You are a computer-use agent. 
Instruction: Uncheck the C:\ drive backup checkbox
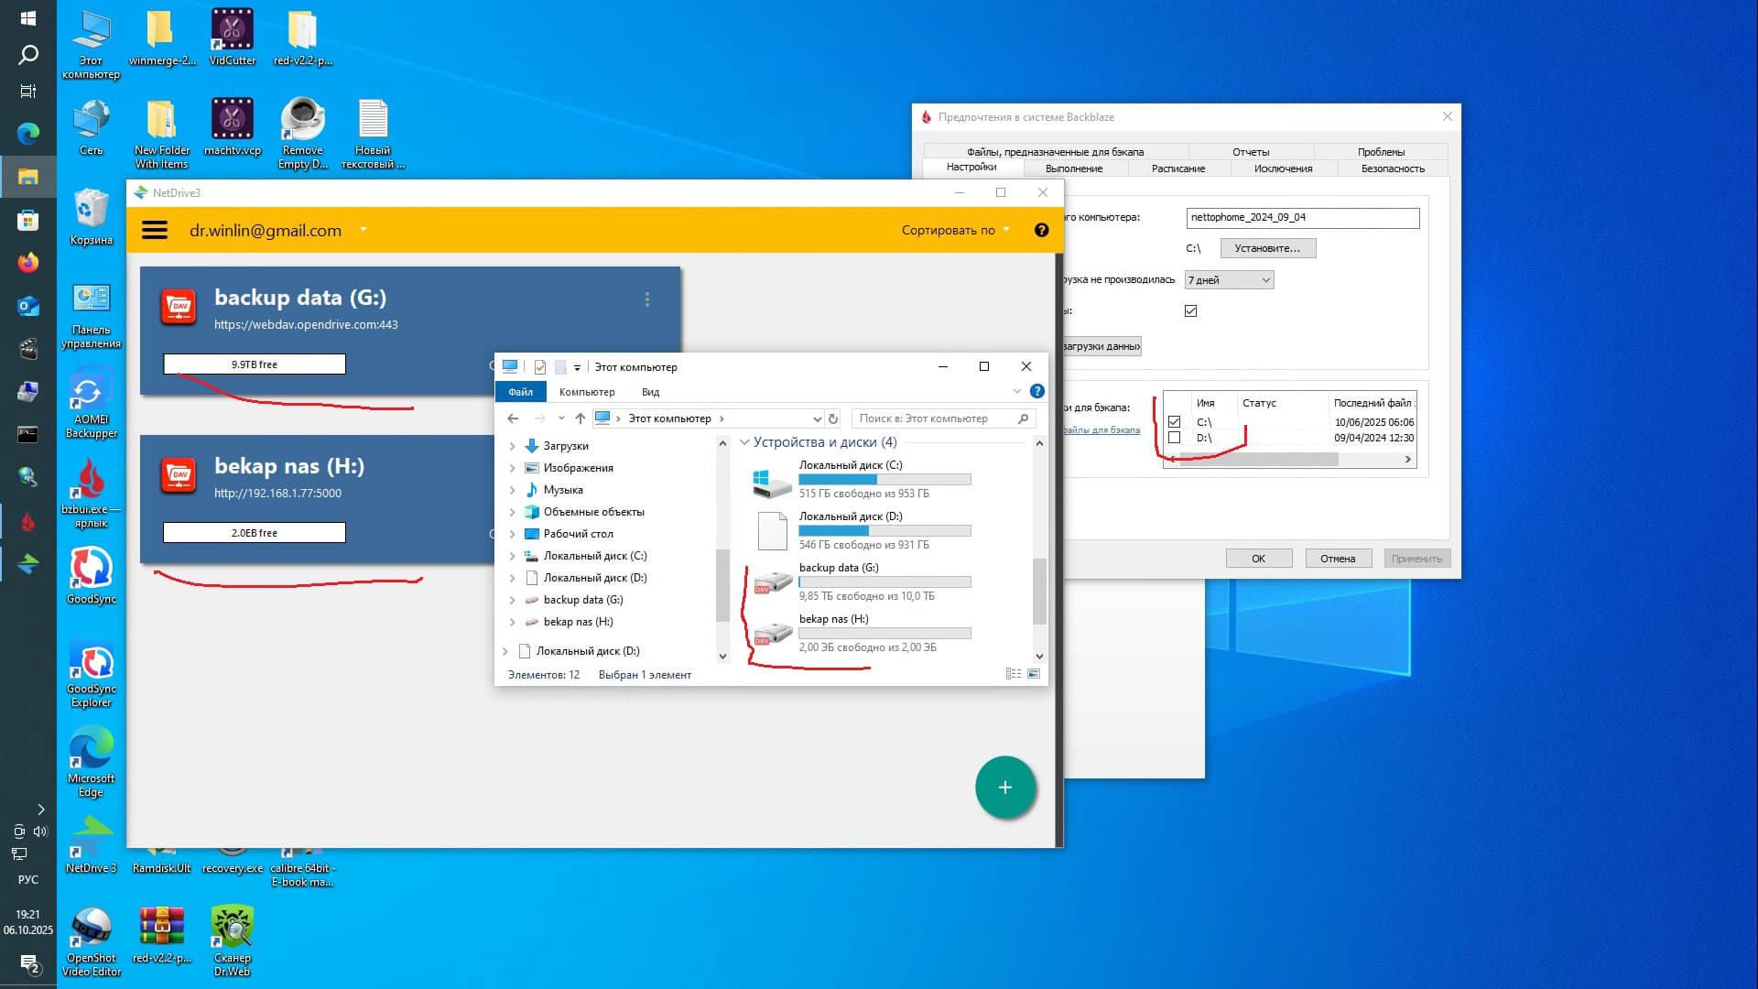click(x=1175, y=422)
